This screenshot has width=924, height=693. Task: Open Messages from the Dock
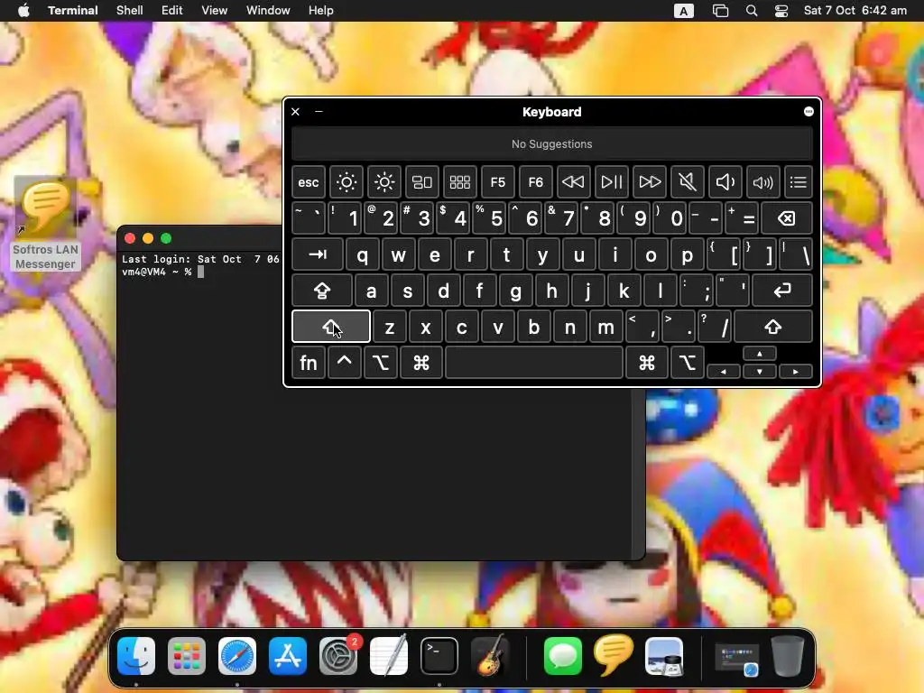[x=563, y=656]
